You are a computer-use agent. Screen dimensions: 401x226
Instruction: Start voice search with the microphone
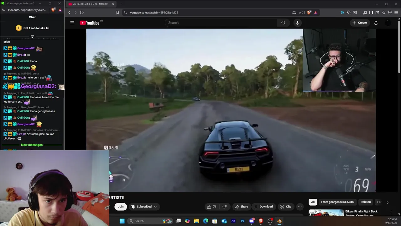(x=298, y=23)
